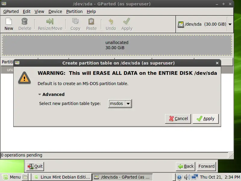Click the partition table dialog title icon
The height and width of the screenshot is (181, 241).
17,63
